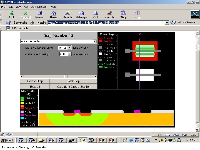The height and width of the screenshot is (150, 200).
Task: Select the red Step 2 oxide mask swatch
Action: (100, 41)
